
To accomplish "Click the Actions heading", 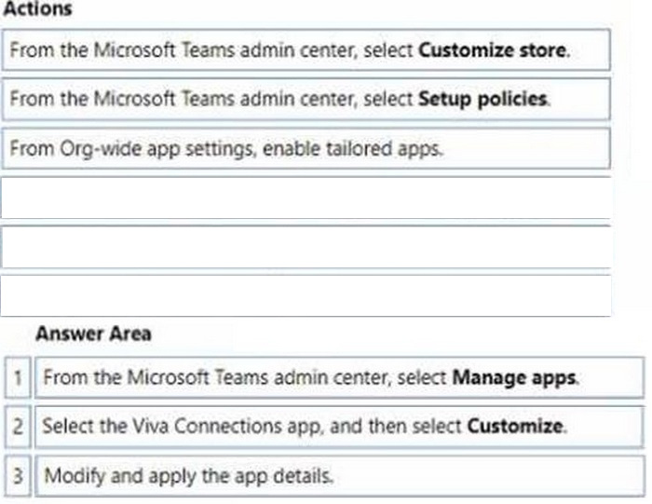I will tap(37, 8).
